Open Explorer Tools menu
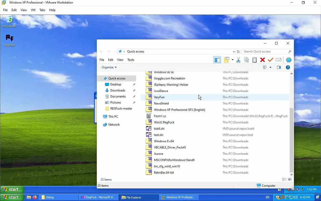The width and height of the screenshot is (321, 201). click(x=131, y=60)
